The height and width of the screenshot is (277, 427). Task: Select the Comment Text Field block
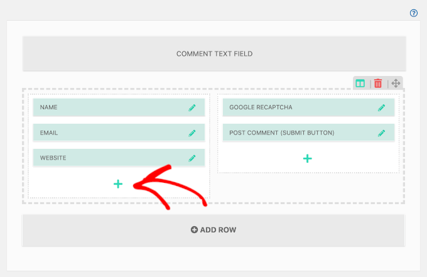(x=214, y=54)
